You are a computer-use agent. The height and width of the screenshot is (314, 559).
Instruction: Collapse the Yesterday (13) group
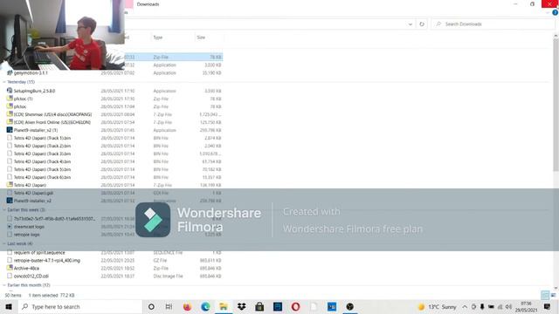(4, 82)
